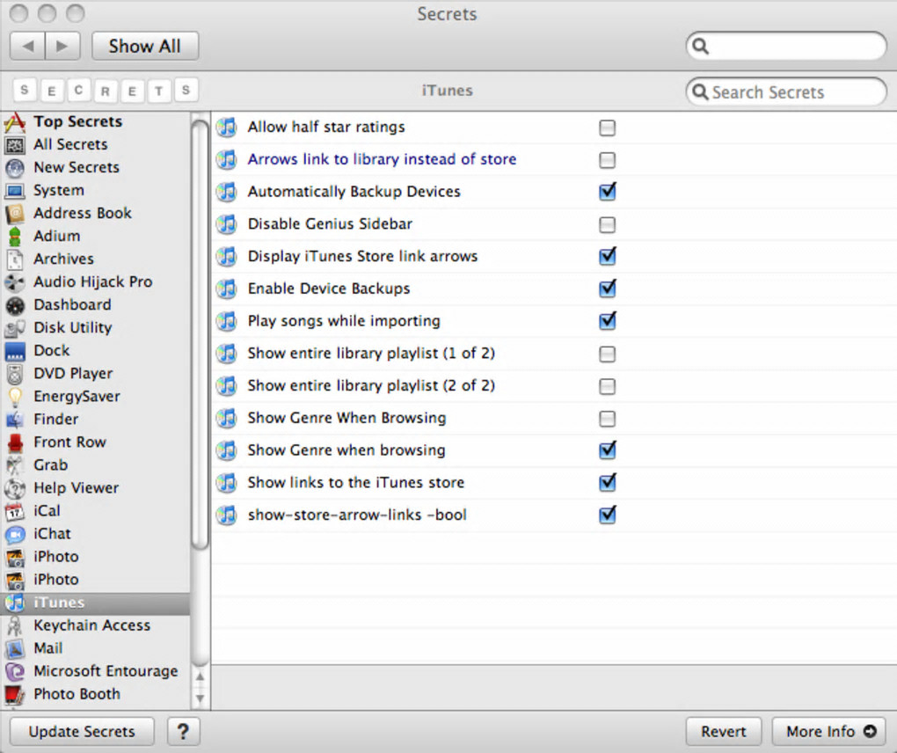Click the All Secrets sidebar icon

(x=15, y=145)
